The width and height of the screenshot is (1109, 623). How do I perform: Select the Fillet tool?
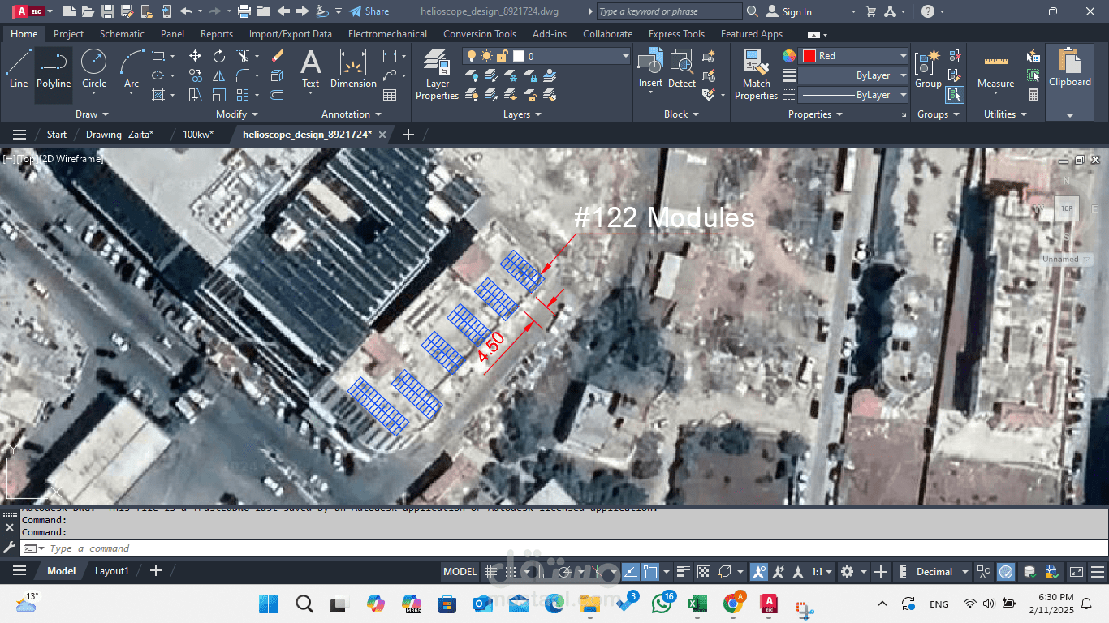pyautogui.click(x=243, y=75)
